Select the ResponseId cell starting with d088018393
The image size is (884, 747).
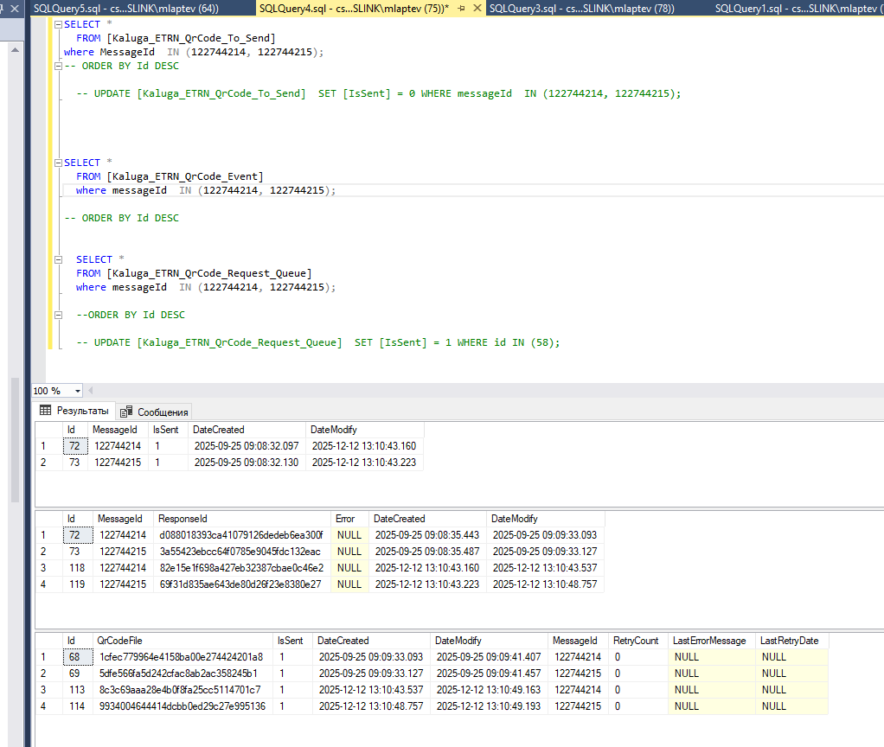[x=241, y=535]
